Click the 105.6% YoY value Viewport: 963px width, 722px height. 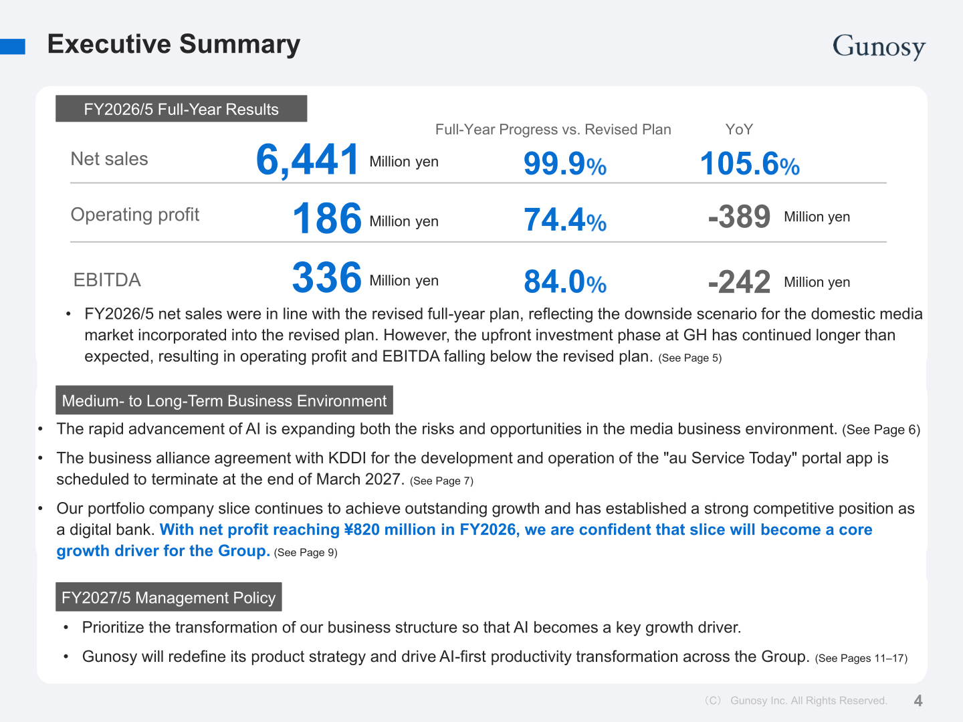click(750, 164)
